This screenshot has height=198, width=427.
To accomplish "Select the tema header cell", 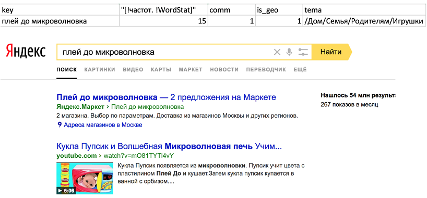I will pyautogui.click(x=365, y=10).
